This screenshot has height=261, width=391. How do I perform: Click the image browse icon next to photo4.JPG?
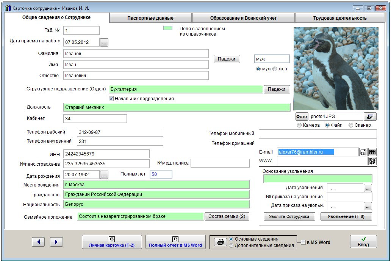click(x=370, y=117)
